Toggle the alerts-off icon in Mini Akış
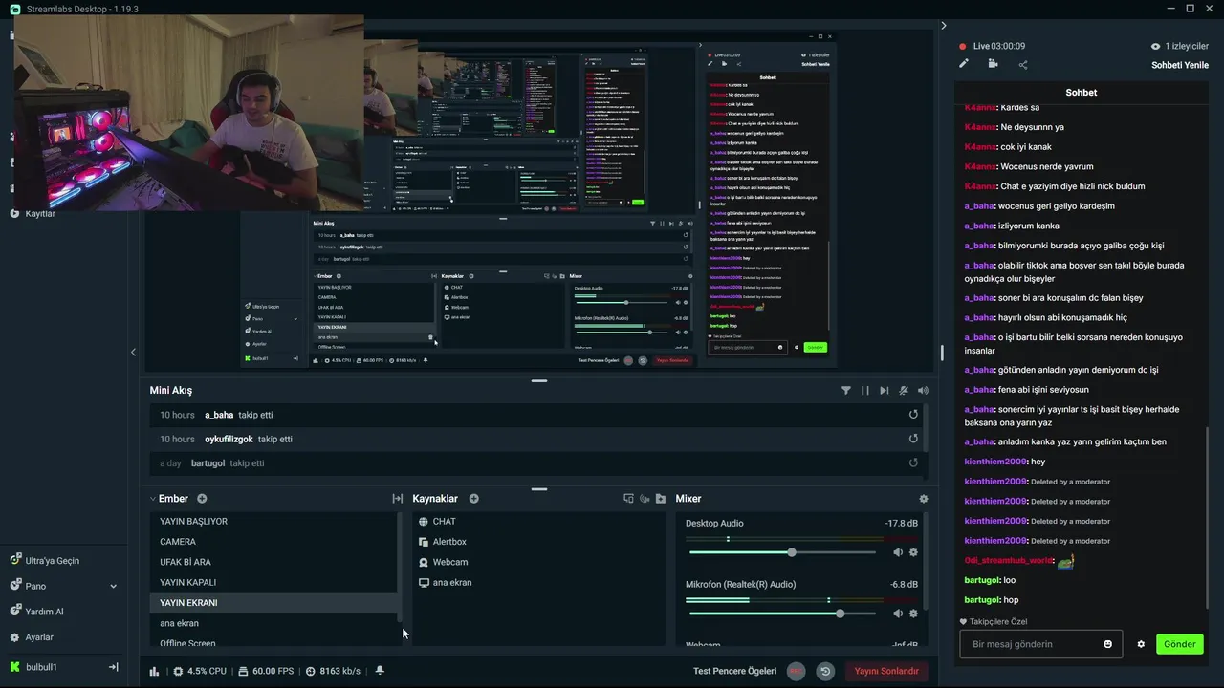The image size is (1224, 688). [904, 390]
